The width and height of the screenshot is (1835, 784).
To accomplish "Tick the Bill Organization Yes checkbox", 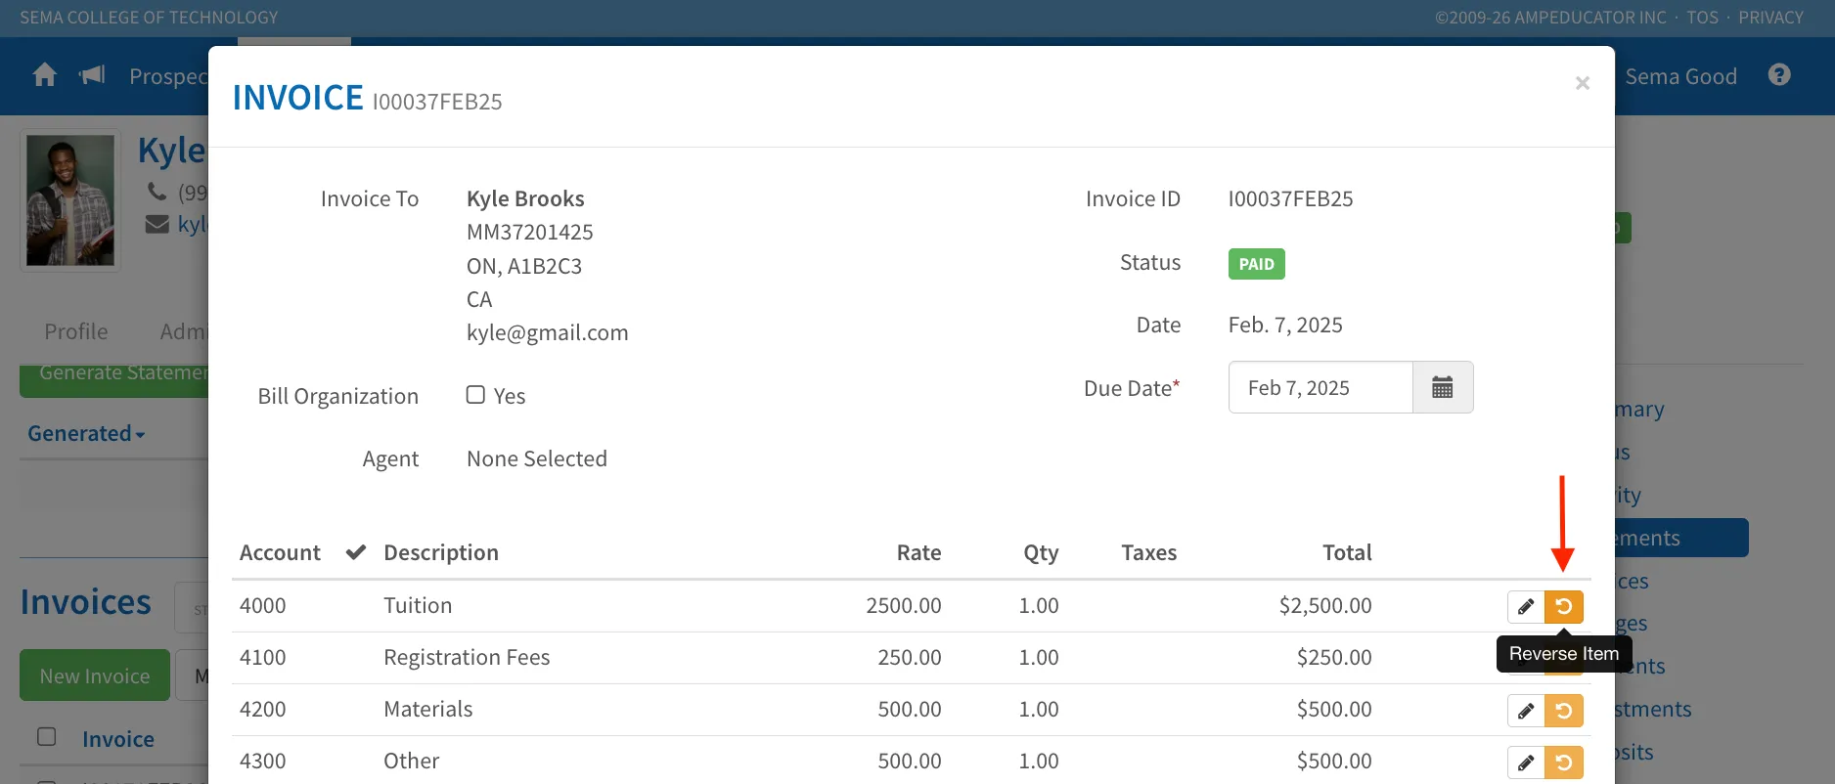I will point(475,395).
